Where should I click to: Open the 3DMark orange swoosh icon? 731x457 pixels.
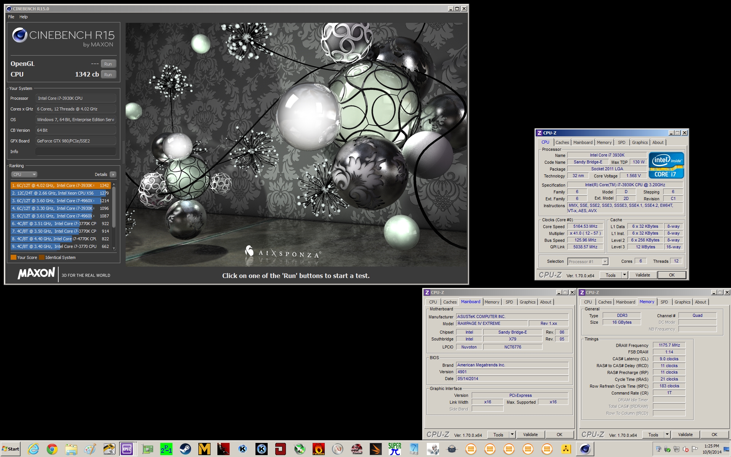pos(376,449)
